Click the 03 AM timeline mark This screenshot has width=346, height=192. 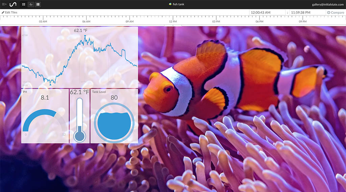coord(43,21)
